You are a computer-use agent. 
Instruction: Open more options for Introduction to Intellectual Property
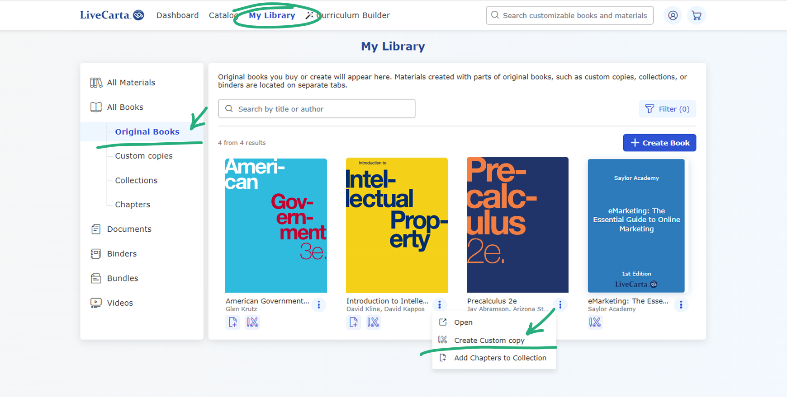pyautogui.click(x=440, y=305)
